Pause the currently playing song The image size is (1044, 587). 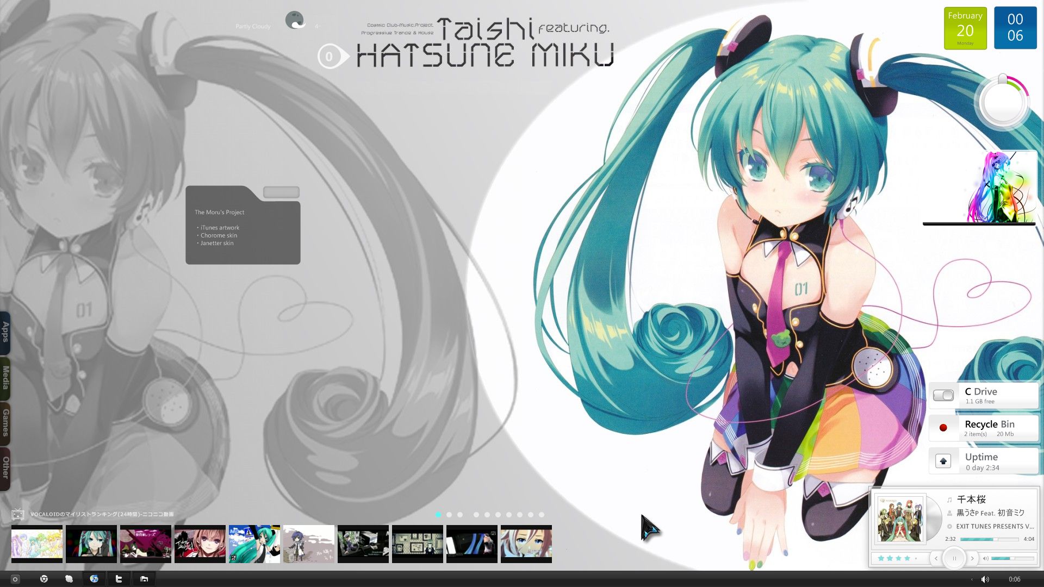(954, 558)
